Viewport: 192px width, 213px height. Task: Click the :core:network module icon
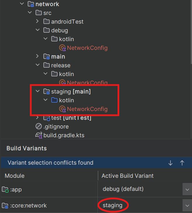5,205
